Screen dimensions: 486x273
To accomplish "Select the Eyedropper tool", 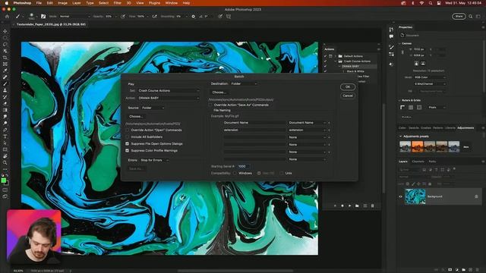I will [5, 71].
